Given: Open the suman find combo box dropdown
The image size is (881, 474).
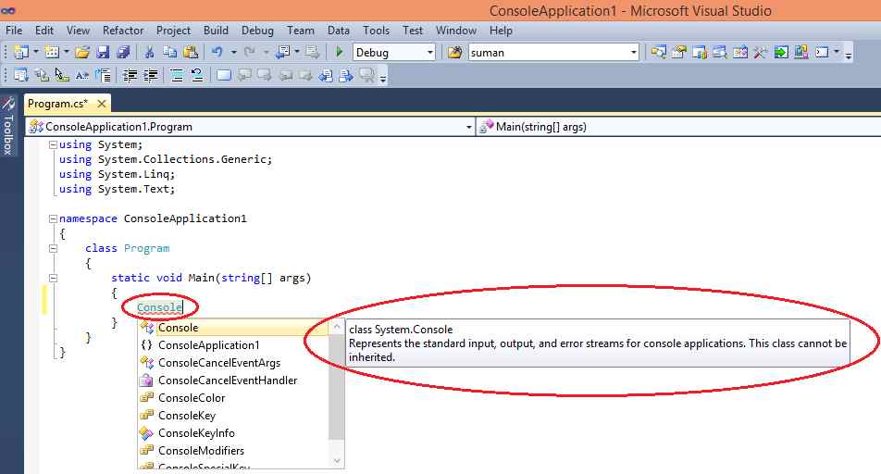Looking at the screenshot, I should coord(634,52).
